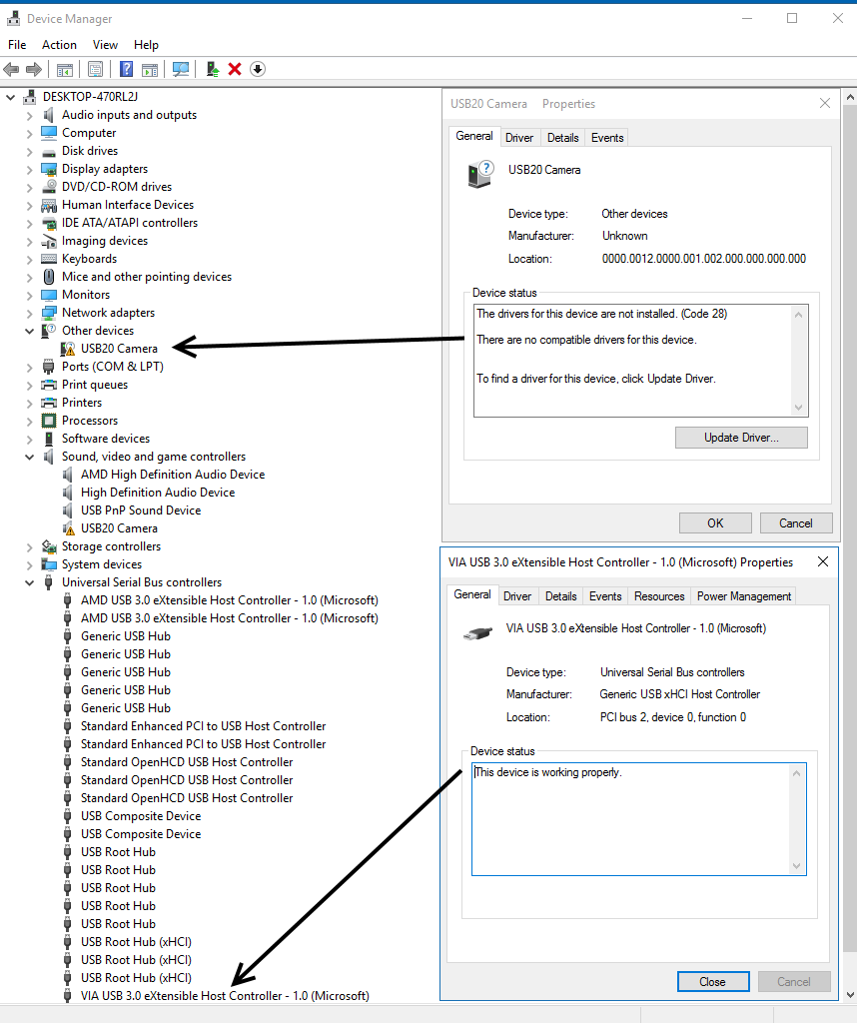This screenshot has height=1023, width=857.
Task: Click the Audio inputs and outputs speaker icon
Action: [x=48, y=115]
